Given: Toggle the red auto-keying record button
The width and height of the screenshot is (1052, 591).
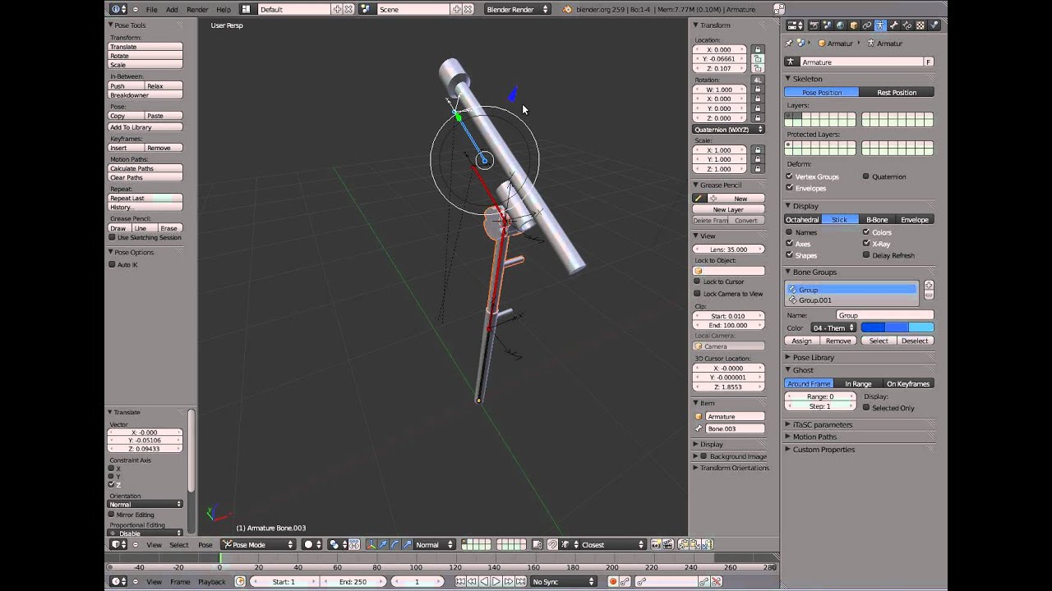Looking at the screenshot, I should (x=613, y=582).
